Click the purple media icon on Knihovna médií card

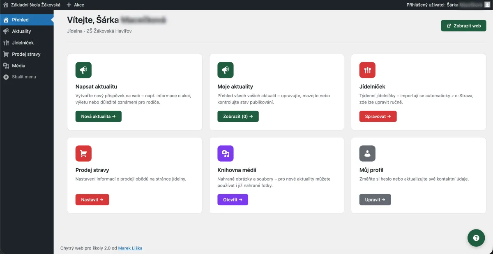225,153
